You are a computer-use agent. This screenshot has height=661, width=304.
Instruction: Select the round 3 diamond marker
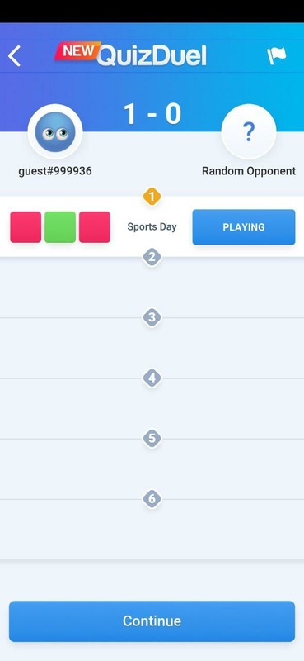(152, 317)
